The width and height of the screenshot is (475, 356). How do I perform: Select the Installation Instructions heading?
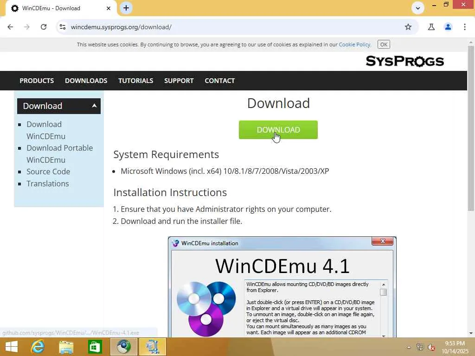170,192
